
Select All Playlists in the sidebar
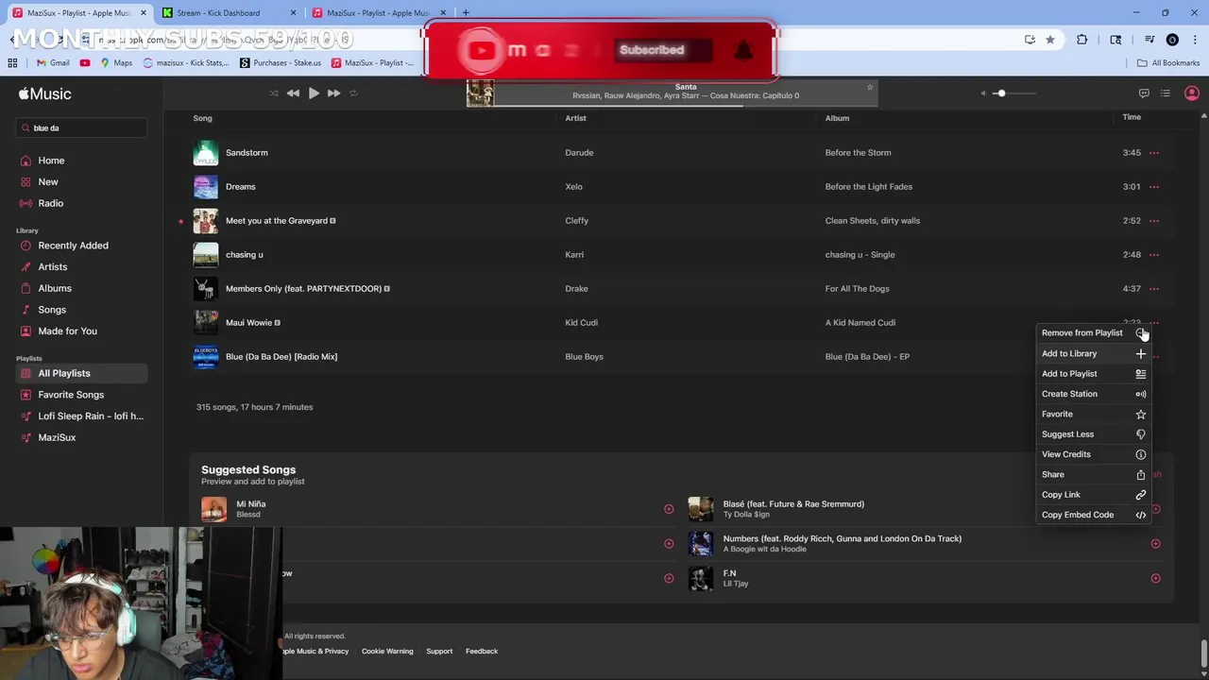[81, 373]
